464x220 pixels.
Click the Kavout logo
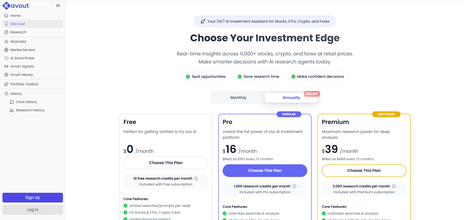(16, 6)
